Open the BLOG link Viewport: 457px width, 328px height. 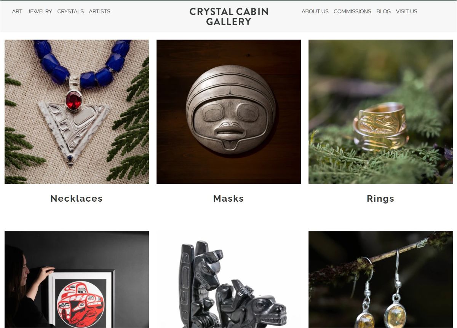(x=383, y=11)
